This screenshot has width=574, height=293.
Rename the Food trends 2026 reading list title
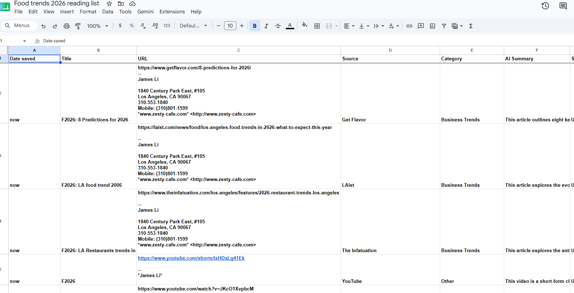coord(57,4)
